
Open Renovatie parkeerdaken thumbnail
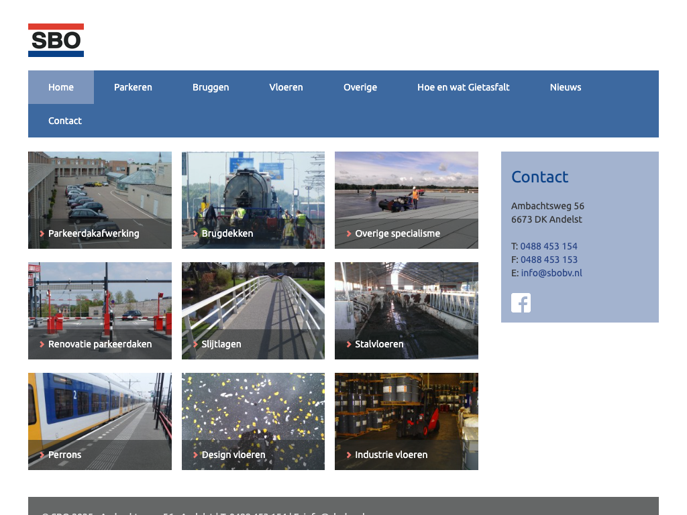click(100, 310)
